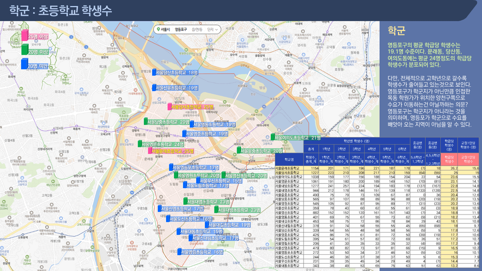Viewport: 482px width, 271px height.
Task: Click the 서울당서초등학교 25명 map label text
Action: 192,107
